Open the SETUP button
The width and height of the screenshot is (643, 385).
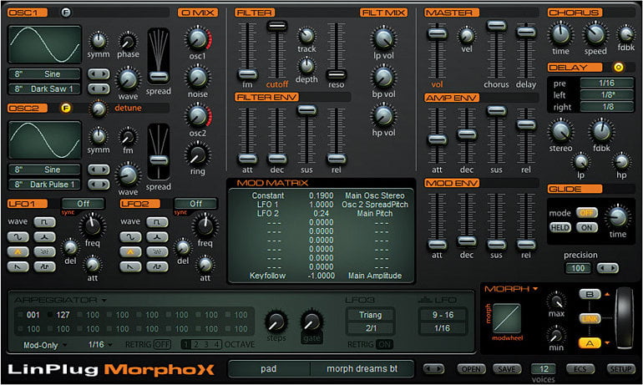[620, 369]
